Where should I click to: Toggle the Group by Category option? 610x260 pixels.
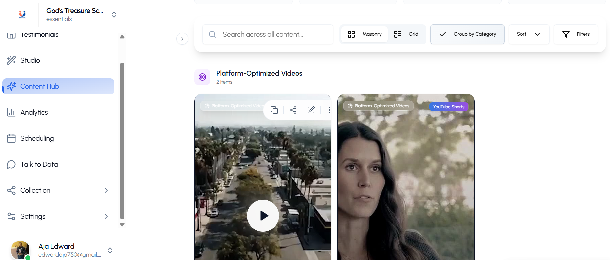[467, 34]
